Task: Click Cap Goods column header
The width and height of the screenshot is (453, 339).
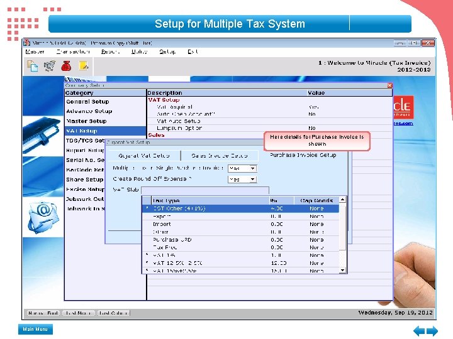Action: [316, 200]
